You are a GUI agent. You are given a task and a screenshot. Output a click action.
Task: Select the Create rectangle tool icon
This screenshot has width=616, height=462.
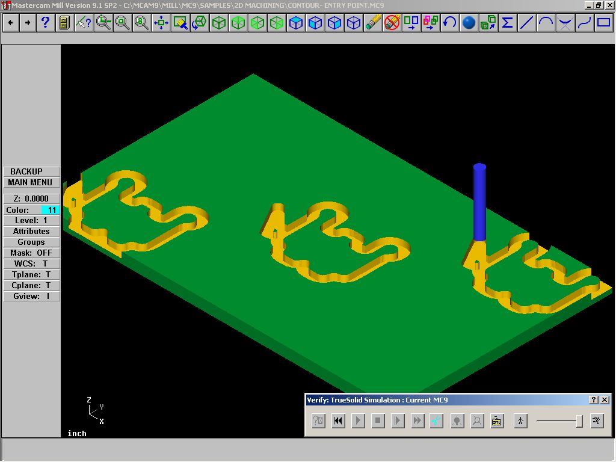click(x=604, y=23)
